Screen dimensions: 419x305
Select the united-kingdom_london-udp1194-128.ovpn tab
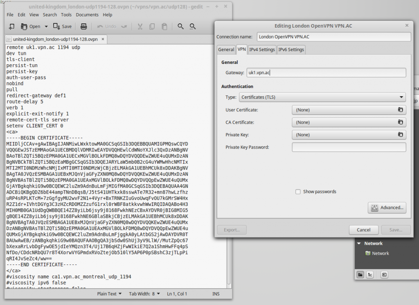[55, 39]
